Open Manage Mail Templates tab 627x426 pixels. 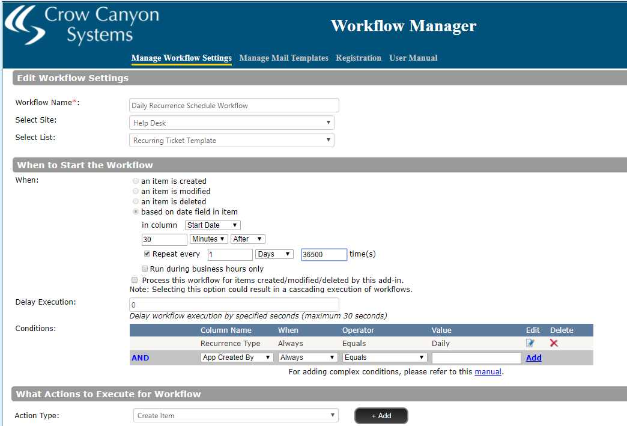point(284,58)
